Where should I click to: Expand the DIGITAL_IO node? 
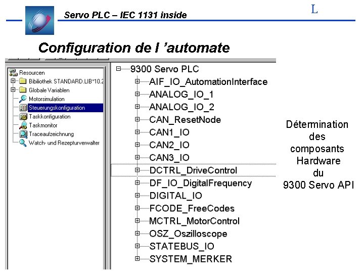coord(137,195)
